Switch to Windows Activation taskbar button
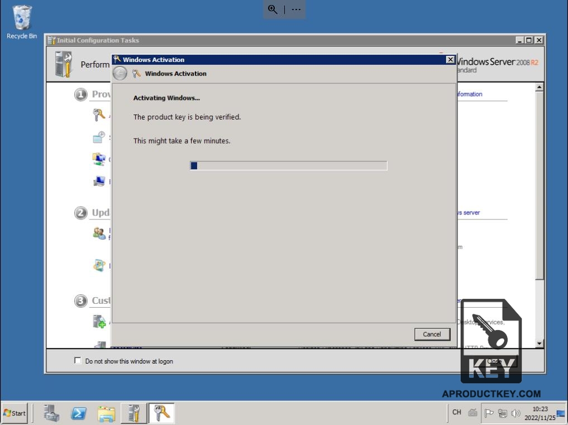 [x=161, y=413]
